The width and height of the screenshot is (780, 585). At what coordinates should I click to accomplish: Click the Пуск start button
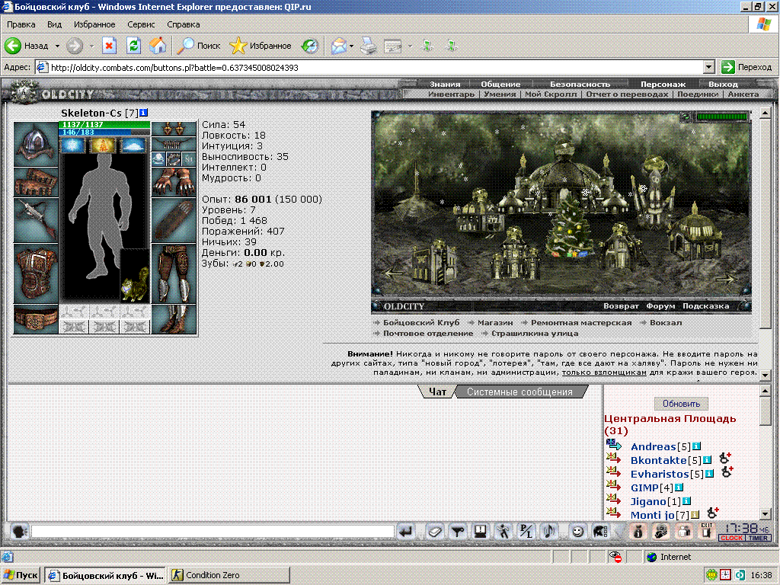pyautogui.click(x=21, y=575)
